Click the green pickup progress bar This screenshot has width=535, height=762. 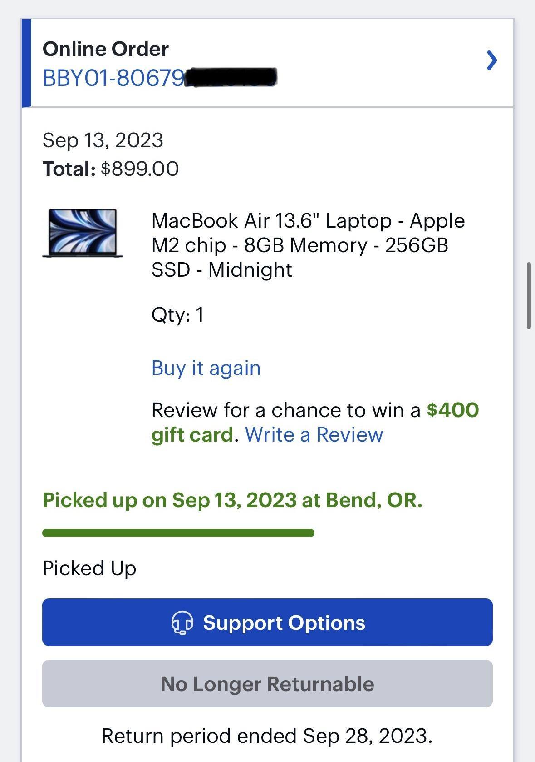[x=178, y=531]
